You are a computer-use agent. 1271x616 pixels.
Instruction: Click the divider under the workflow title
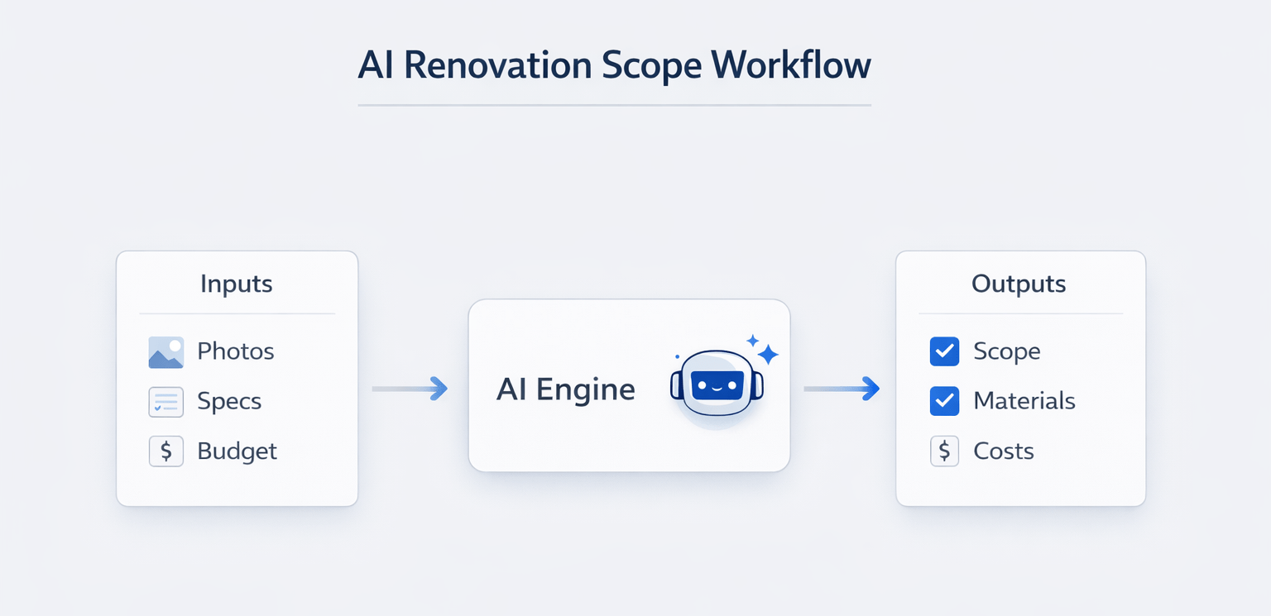[x=614, y=103]
